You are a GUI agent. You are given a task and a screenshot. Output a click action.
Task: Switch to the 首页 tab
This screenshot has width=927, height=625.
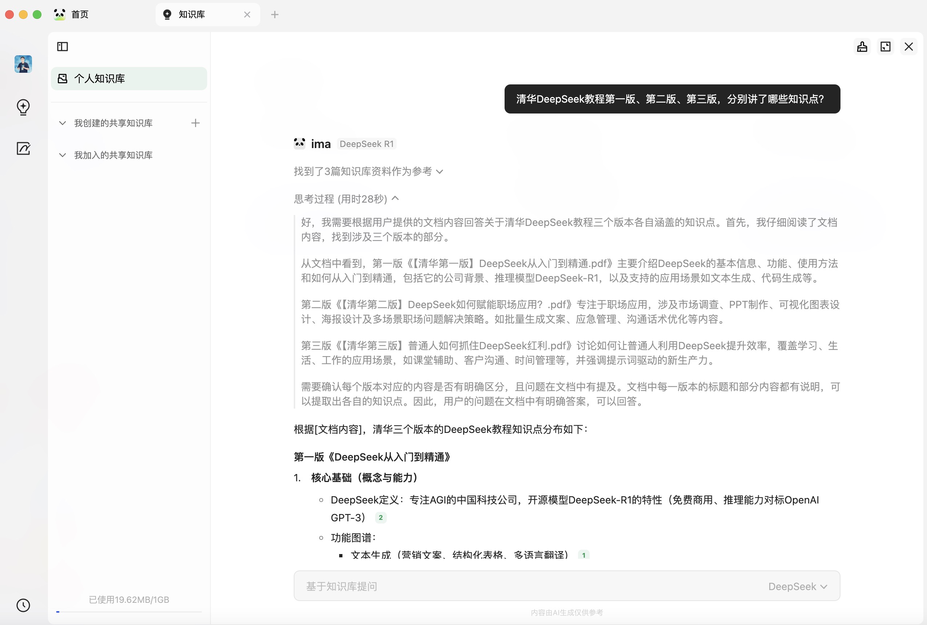pos(80,15)
